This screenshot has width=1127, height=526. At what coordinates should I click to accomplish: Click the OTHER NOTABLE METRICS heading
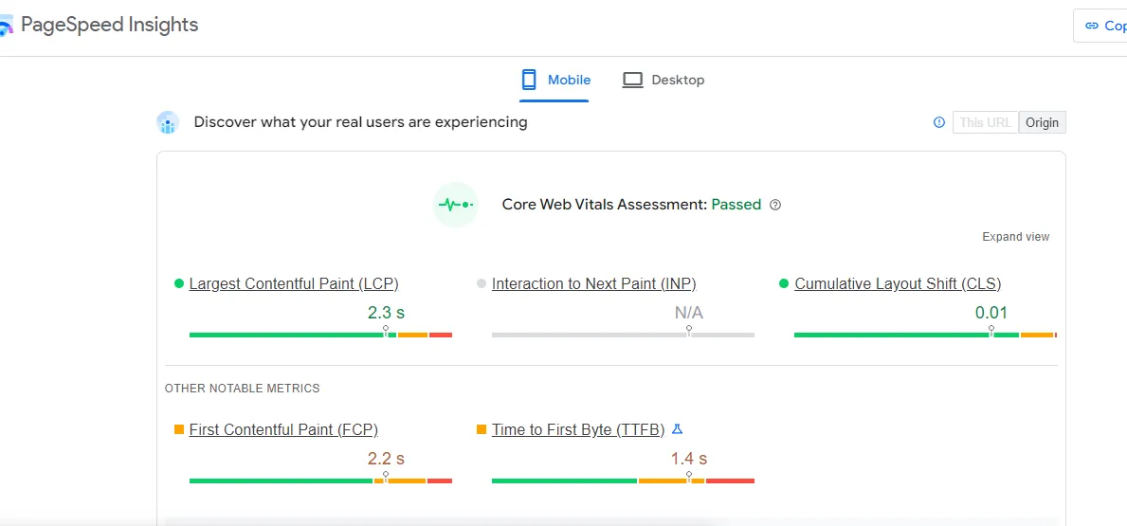[x=243, y=389]
